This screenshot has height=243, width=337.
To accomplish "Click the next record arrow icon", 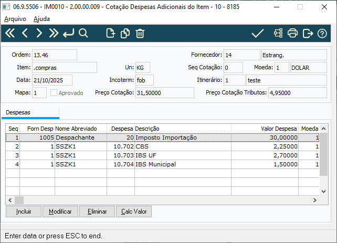I will 39,34.
